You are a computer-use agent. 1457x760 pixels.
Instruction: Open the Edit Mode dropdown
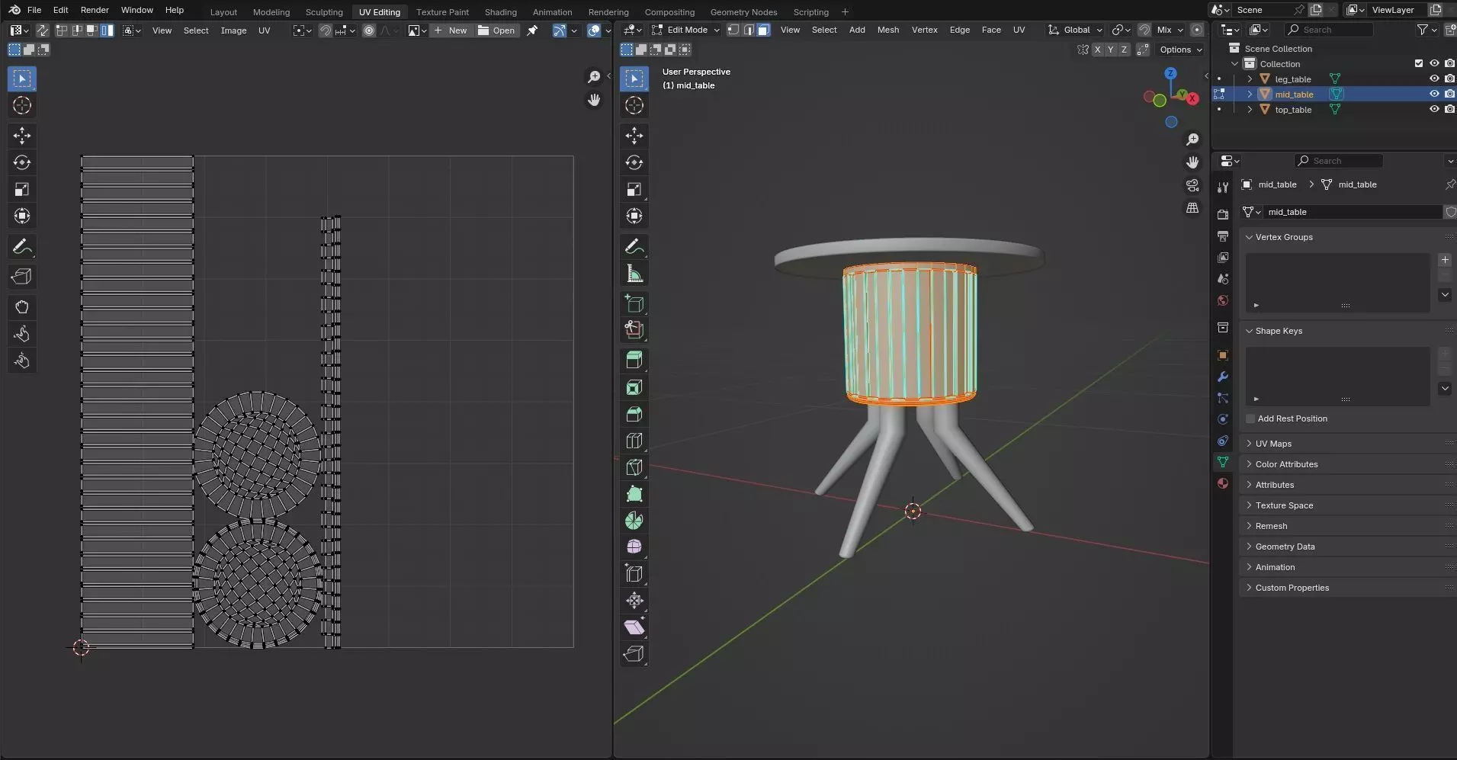coord(685,30)
